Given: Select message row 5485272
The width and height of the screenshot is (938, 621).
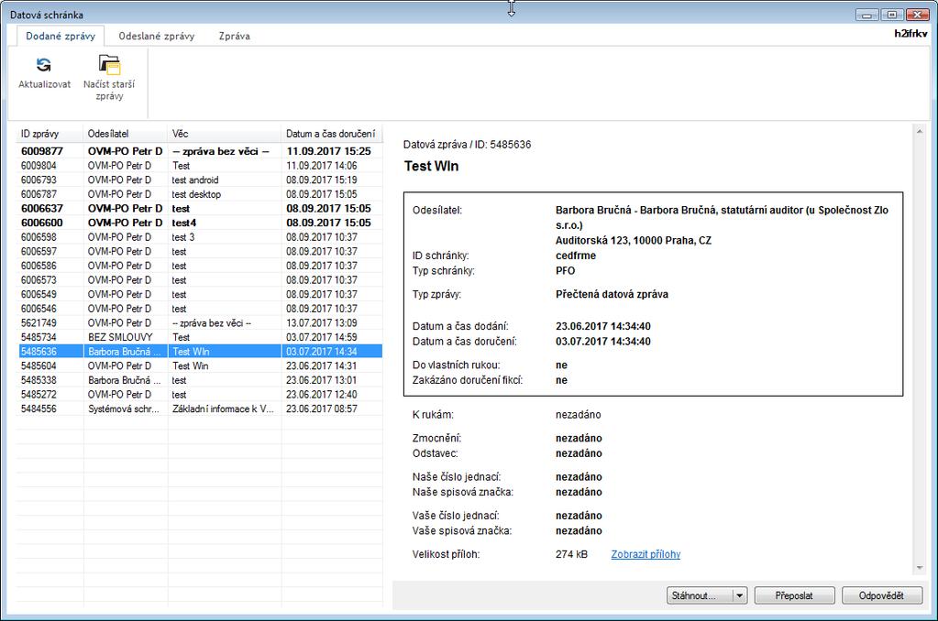Looking at the screenshot, I should coord(200,395).
